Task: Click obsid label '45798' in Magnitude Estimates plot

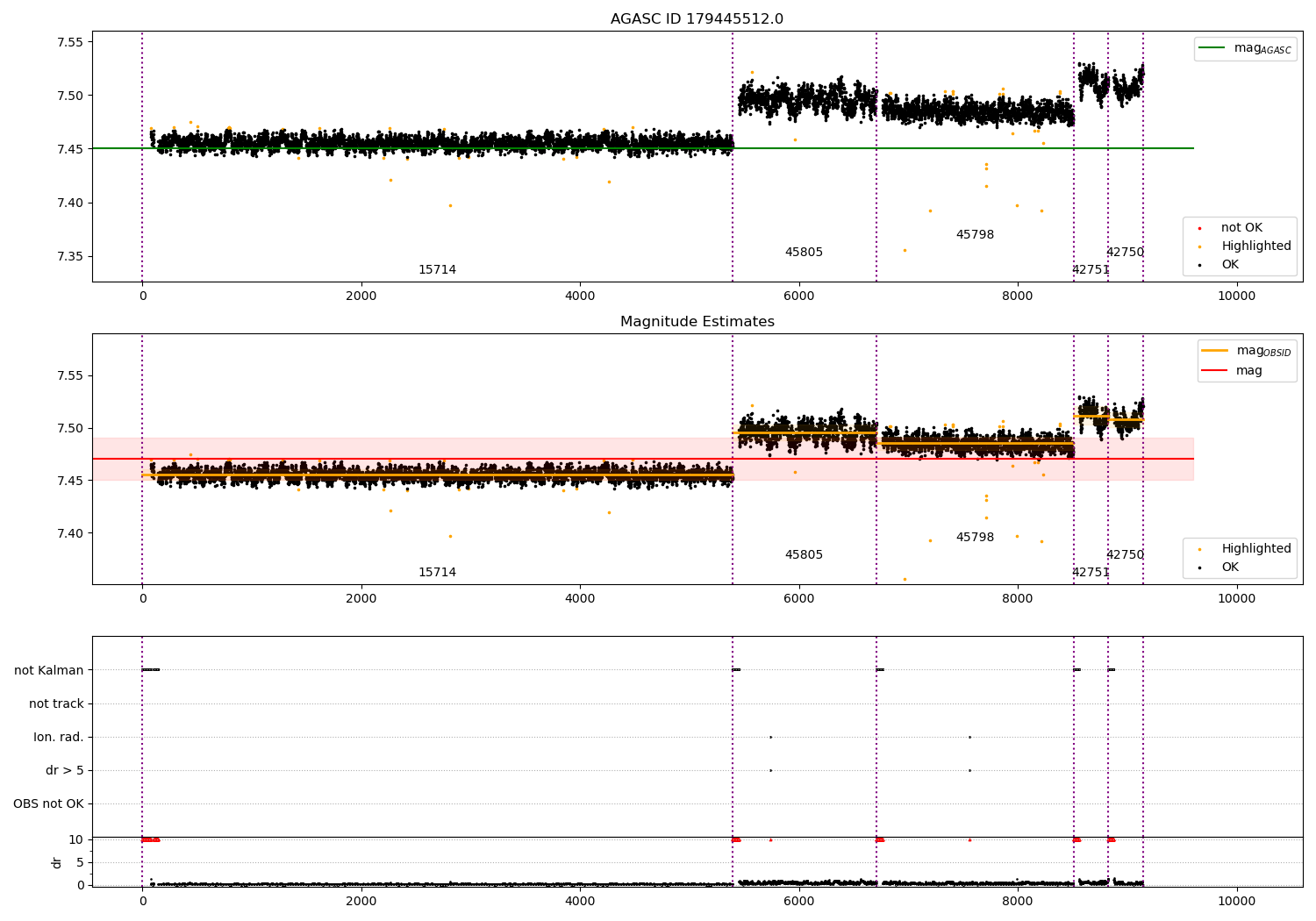Action: click(x=975, y=537)
